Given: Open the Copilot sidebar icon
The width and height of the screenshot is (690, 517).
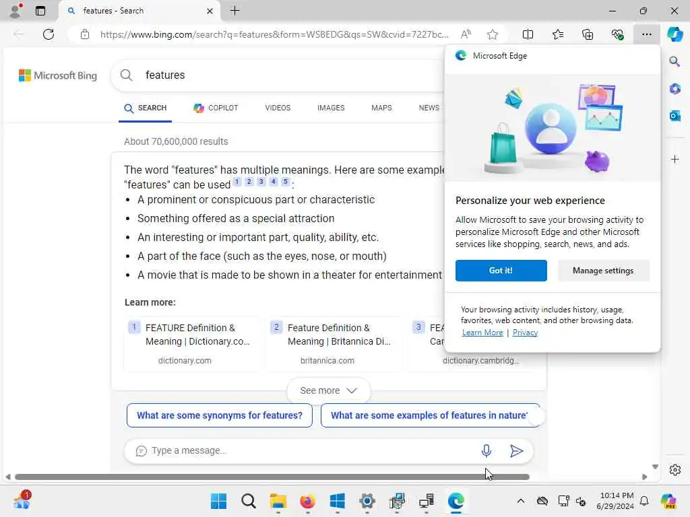Looking at the screenshot, I should (x=675, y=34).
